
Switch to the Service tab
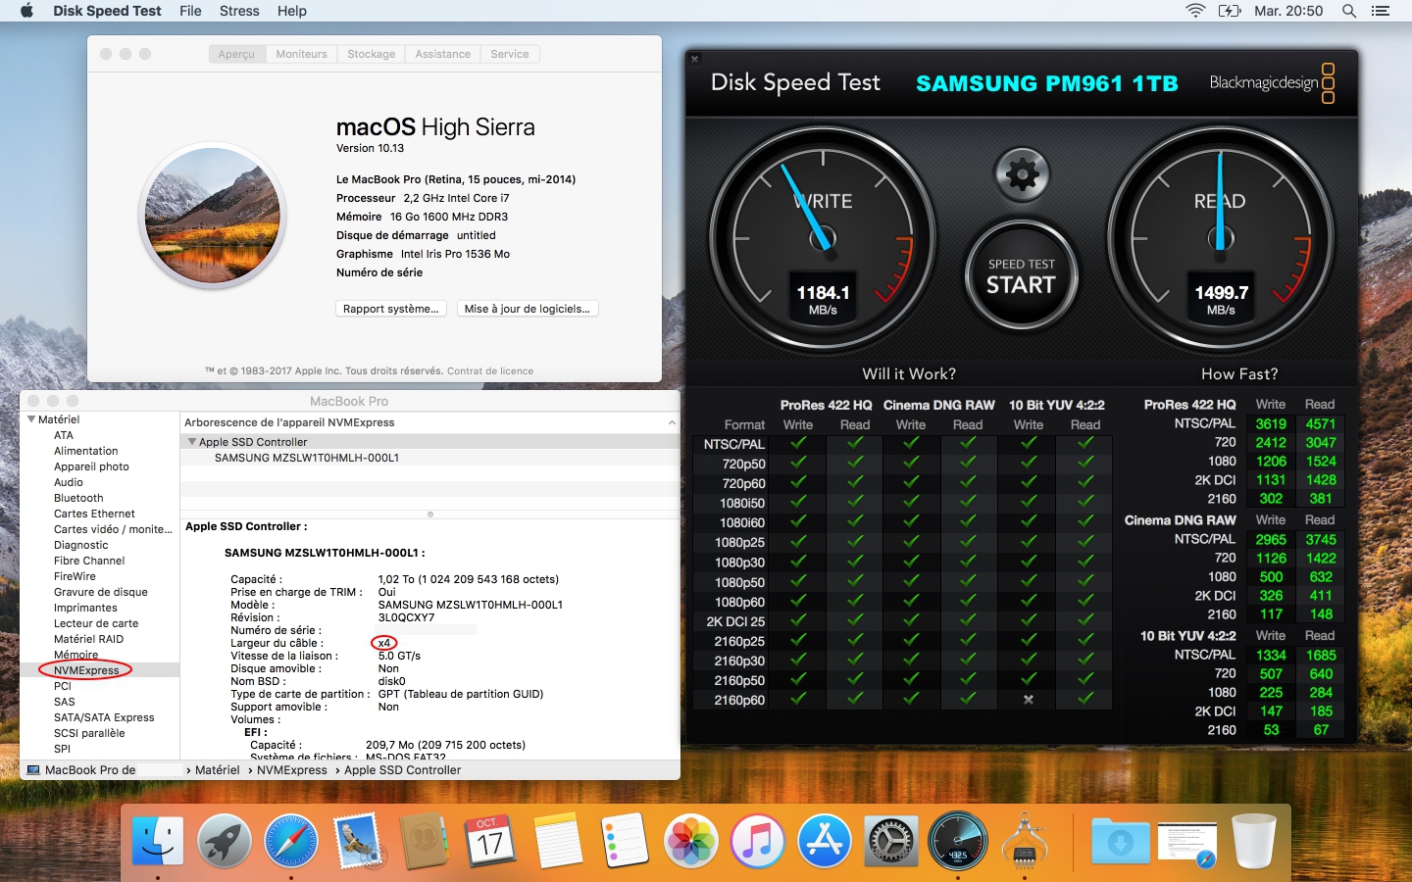point(510,54)
